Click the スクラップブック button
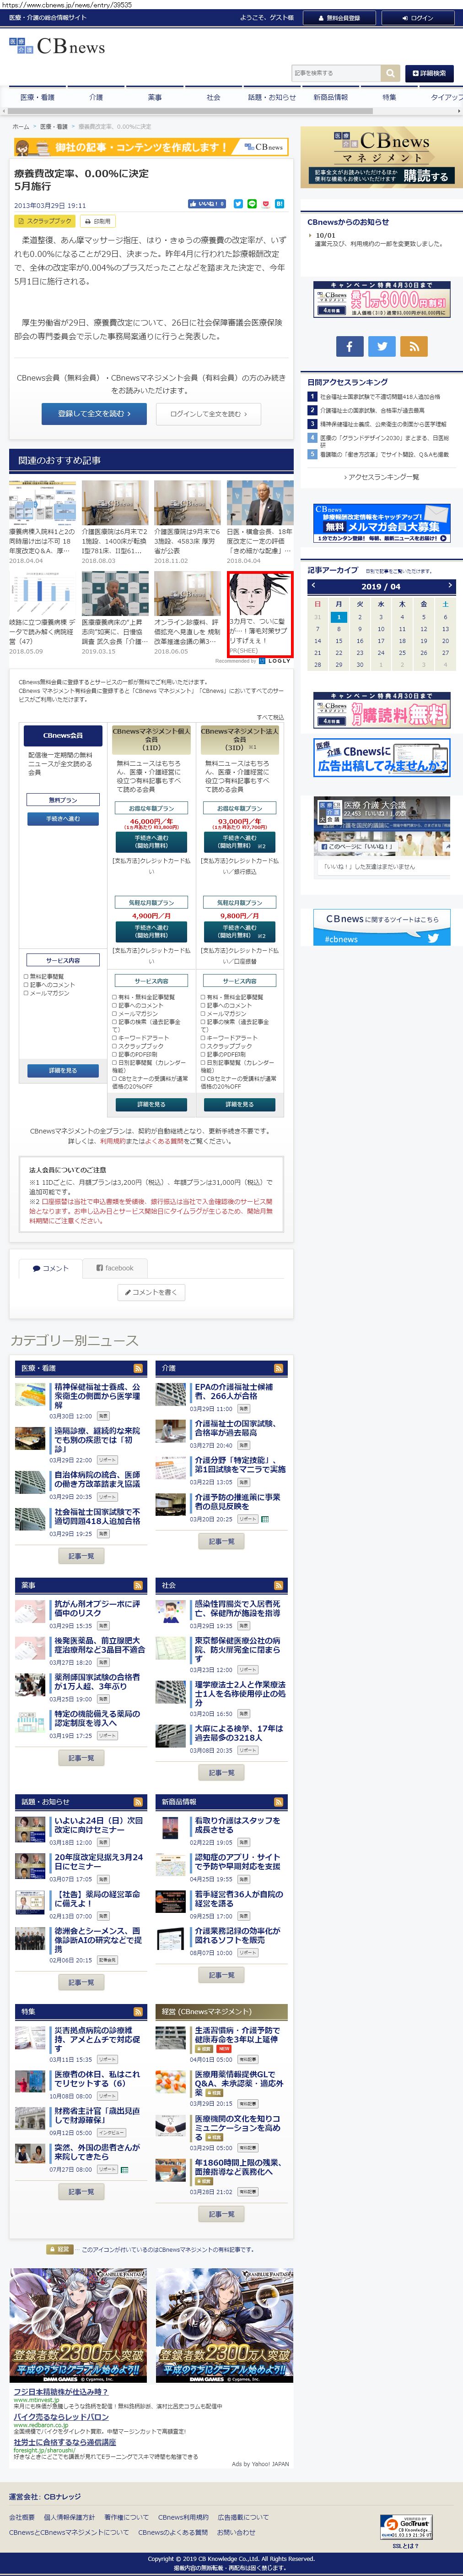This screenshot has width=463, height=2576. coord(45,221)
